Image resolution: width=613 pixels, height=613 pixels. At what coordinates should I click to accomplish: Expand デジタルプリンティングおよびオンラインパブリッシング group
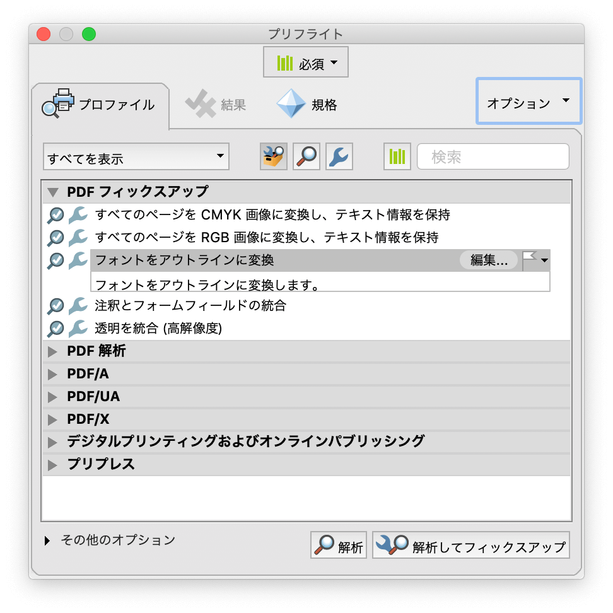point(52,442)
